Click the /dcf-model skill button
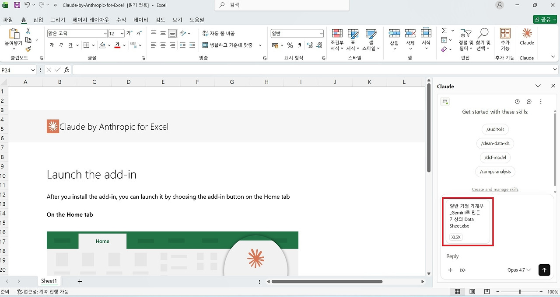Image resolution: width=560 pixels, height=297 pixels. click(x=495, y=157)
